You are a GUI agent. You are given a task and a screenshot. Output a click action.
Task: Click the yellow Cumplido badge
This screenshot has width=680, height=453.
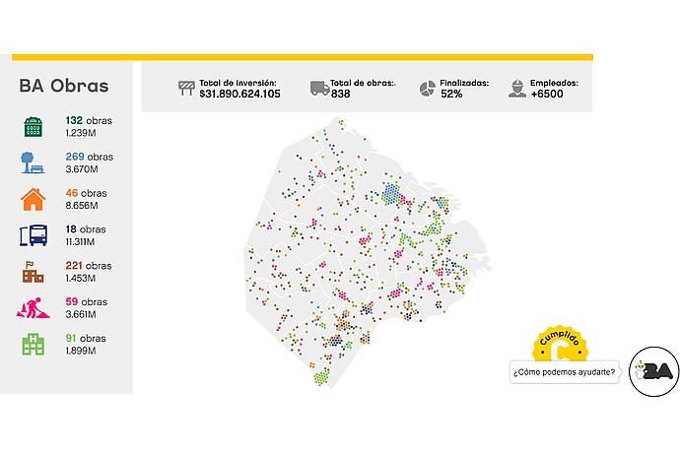tap(560, 344)
